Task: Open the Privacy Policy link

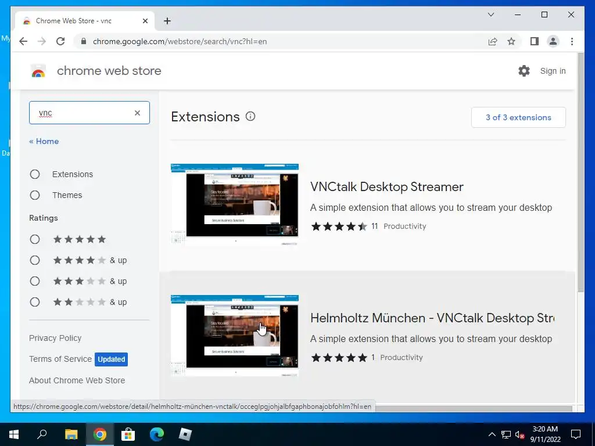Action: pos(55,338)
